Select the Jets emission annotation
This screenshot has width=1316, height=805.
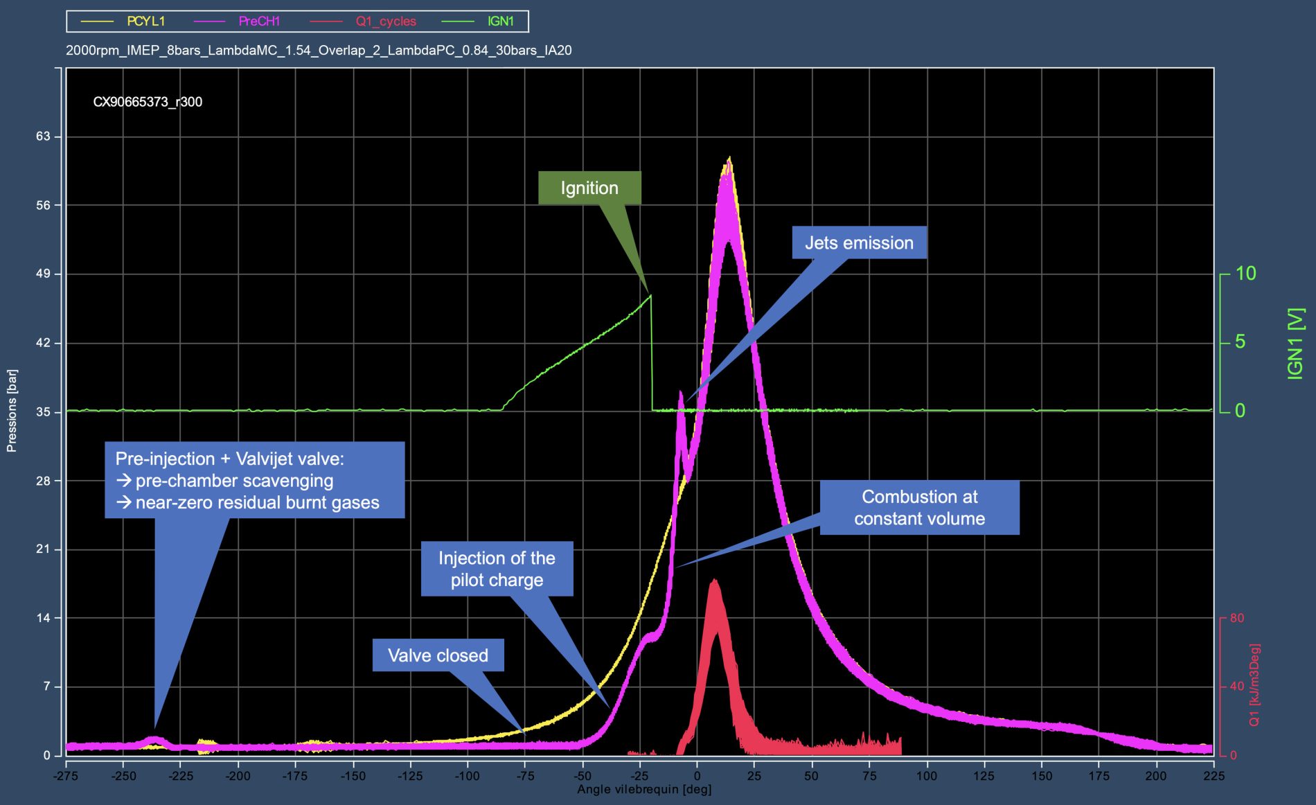click(x=859, y=243)
